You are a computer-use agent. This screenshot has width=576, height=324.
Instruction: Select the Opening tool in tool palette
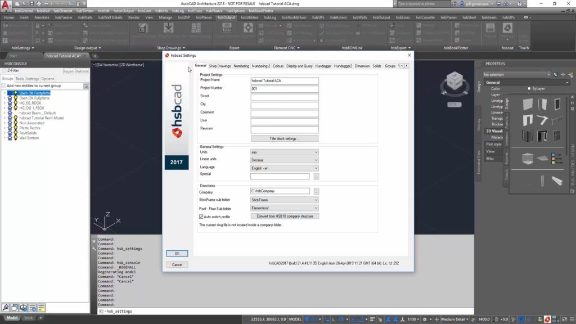click(528, 120)
